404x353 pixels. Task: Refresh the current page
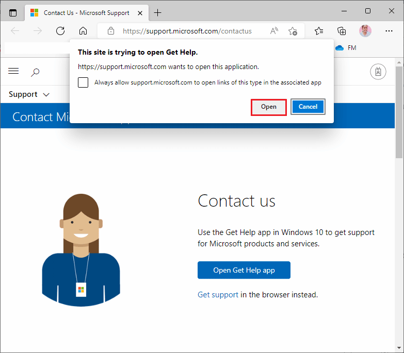point(60,31)
